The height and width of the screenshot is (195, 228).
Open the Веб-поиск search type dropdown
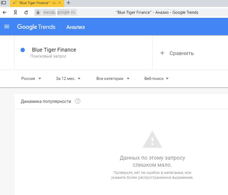pyautogui.click(x=157, y=79)
